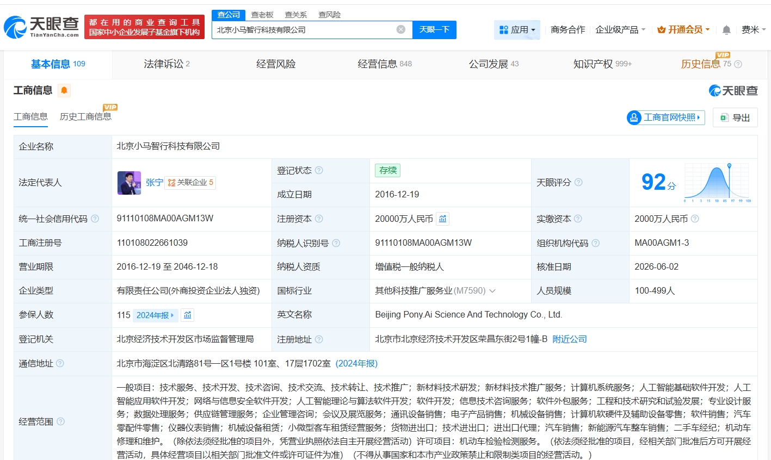Screen dimensions: 771x460
Task: Open the 费米 user account dropdown
Action: point(754,30)
